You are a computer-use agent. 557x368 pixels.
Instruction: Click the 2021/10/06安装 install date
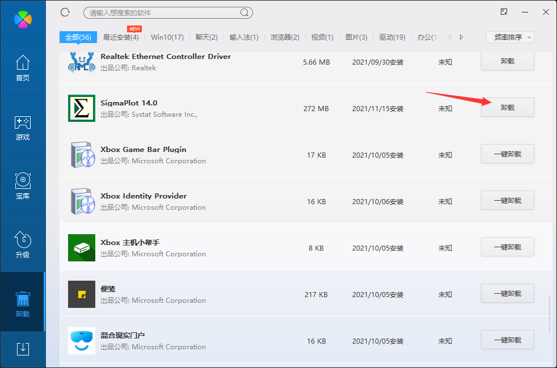click(378, 201)
